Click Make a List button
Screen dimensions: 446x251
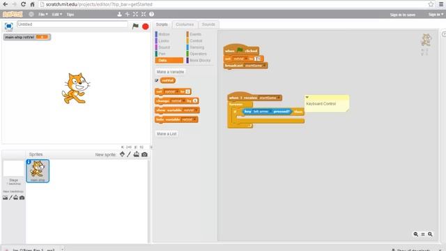(167, 134)
